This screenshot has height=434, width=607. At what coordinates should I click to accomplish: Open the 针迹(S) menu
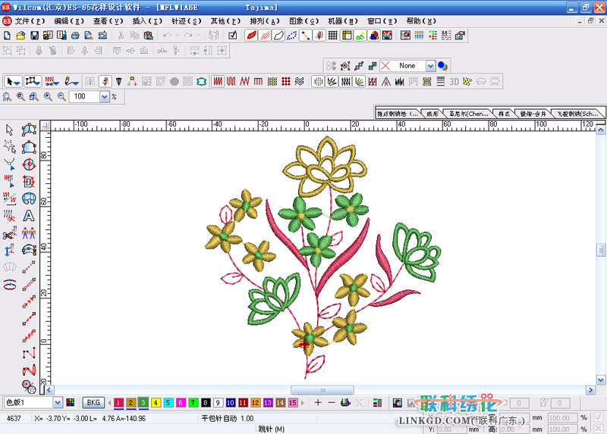(186, 21)
